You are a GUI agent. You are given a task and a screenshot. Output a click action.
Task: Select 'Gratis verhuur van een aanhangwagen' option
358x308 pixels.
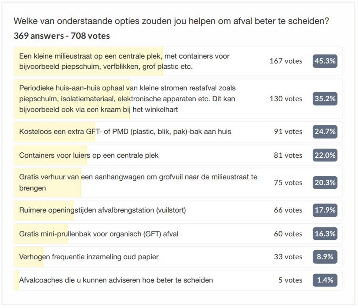138,182
